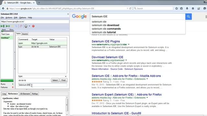This screenshot has width=207, height=116.
Task: Reload the current page
Action: point(130,8)
